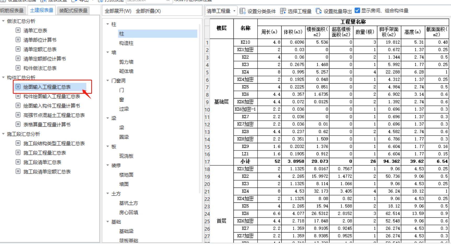Screen dimensions: 451x245
Task: Click the icon beside 施工段工程量汇总表
Action: point(18,153)
